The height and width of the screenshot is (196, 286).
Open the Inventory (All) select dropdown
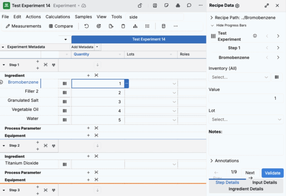[x=239, y=77]
